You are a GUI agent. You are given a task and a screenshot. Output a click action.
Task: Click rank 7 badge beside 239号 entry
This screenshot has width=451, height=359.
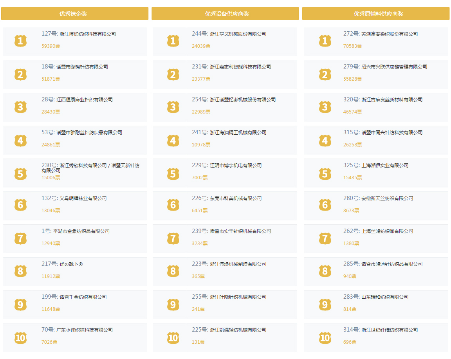point(173,238)
